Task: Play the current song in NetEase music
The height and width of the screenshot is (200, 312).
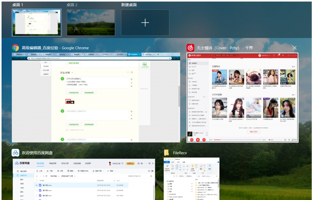Action: point(198,140)
